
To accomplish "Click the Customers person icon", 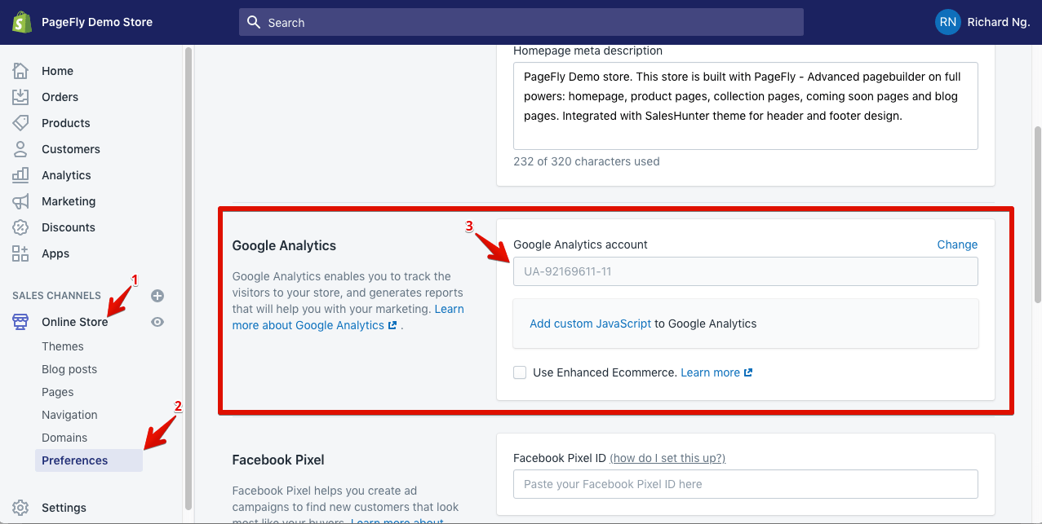I will 20,149.
